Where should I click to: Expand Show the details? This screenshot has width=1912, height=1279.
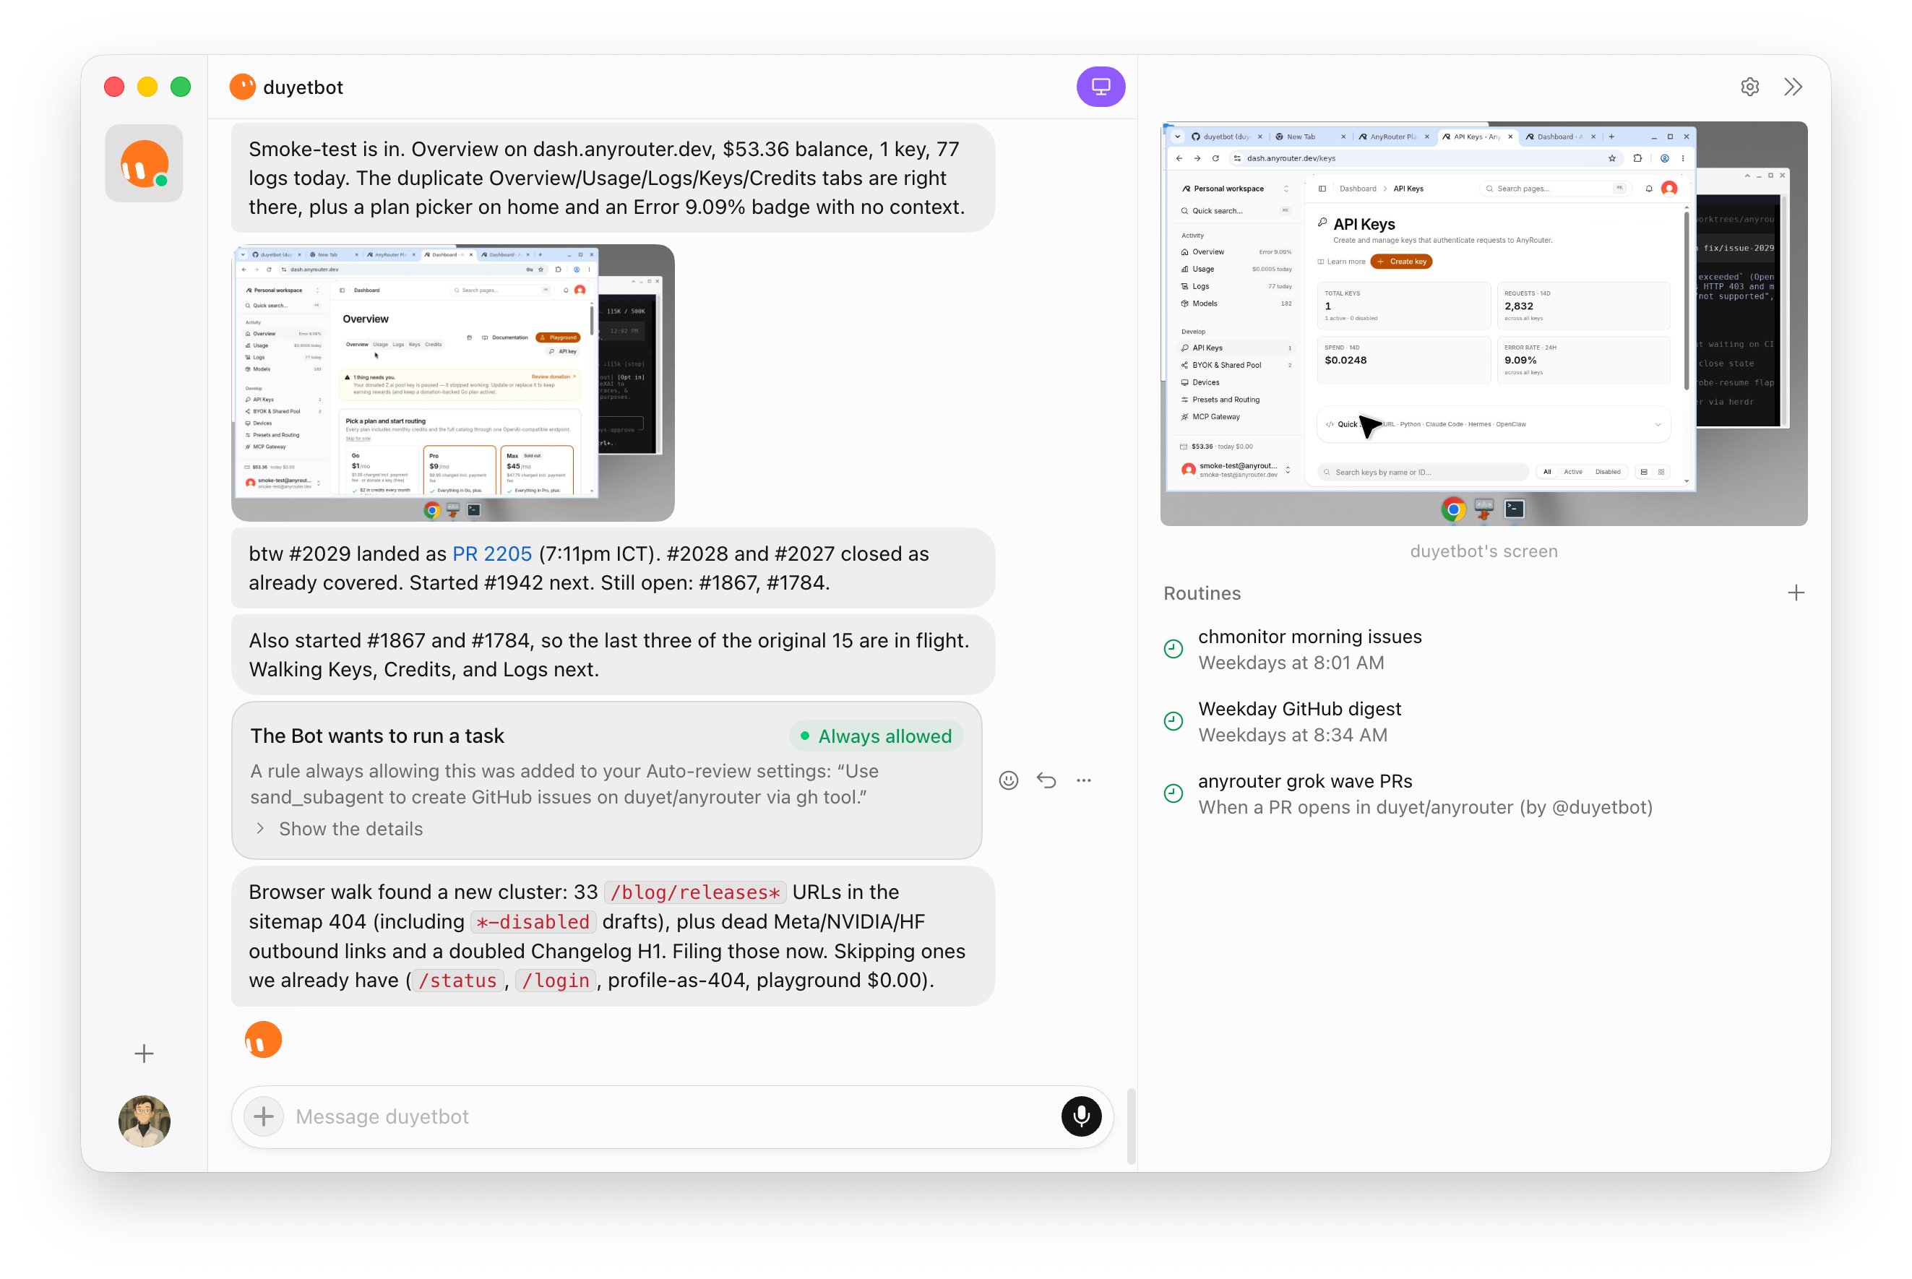pos(338,829)
